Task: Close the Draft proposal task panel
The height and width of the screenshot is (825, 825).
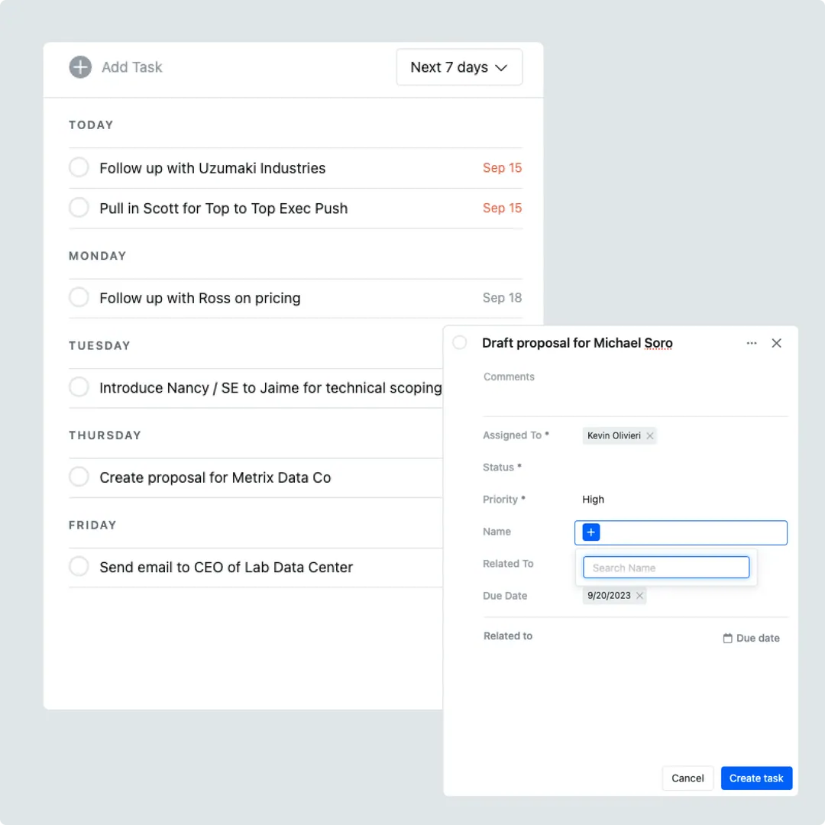Action: [x=776, y=343]
